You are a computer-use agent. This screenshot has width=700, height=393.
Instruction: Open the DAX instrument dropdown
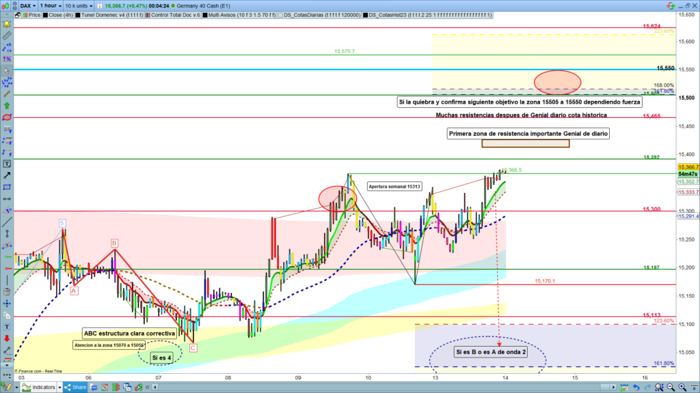coord(27,5)
